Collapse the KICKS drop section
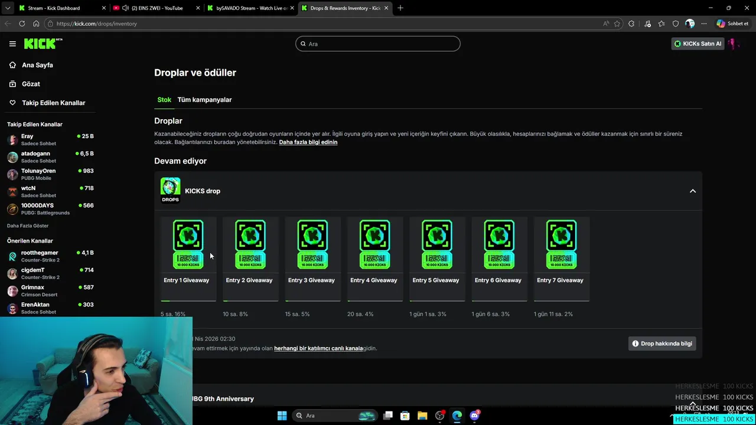This screenshot has width=756, height=425. [x=693, y=191]
